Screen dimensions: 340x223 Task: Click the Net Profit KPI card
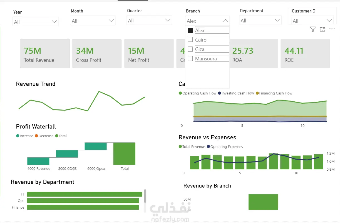coord(149,53)
